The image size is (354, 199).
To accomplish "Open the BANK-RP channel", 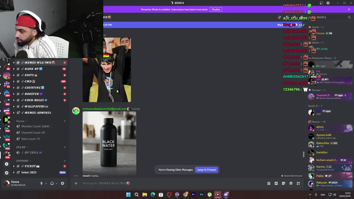I will click(x=41, y=69).
